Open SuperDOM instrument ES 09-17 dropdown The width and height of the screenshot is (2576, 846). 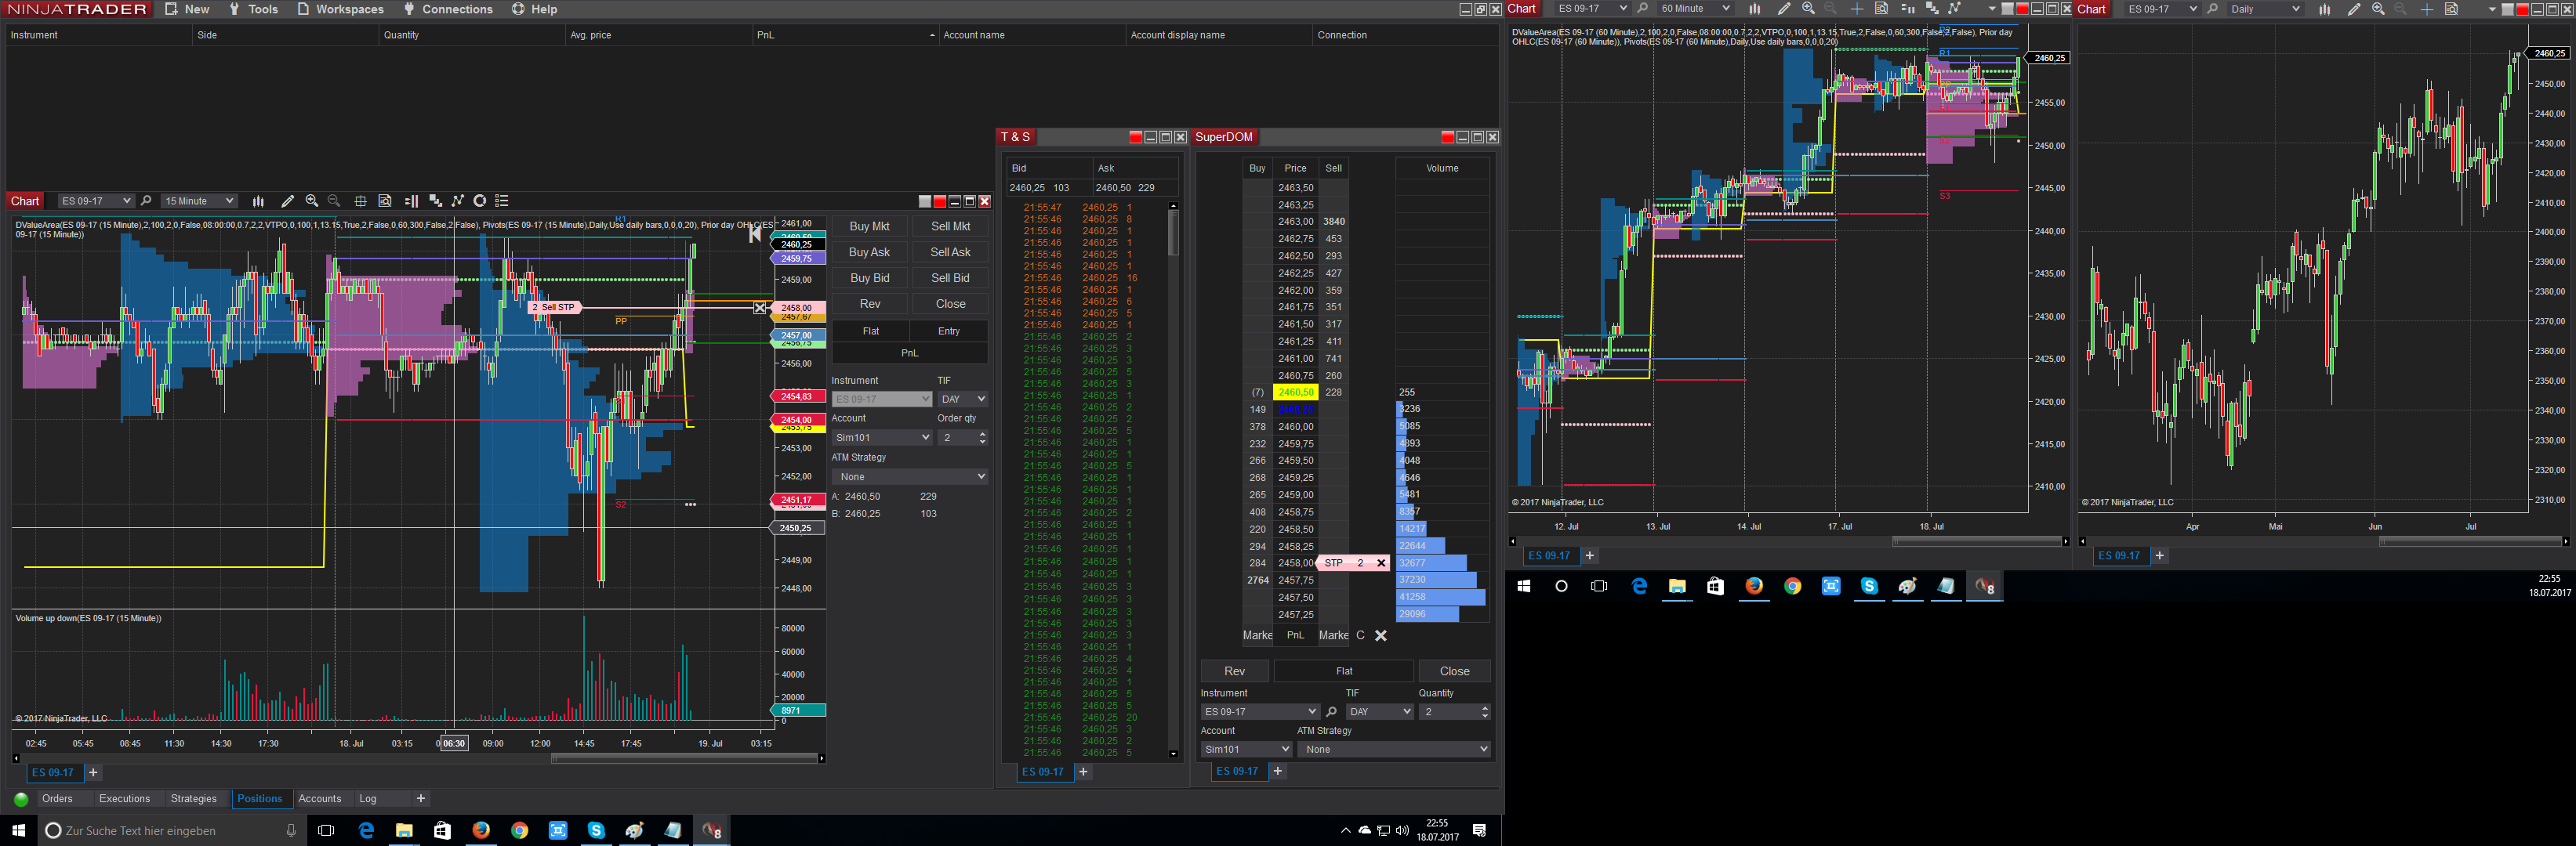click(1260, 712)
